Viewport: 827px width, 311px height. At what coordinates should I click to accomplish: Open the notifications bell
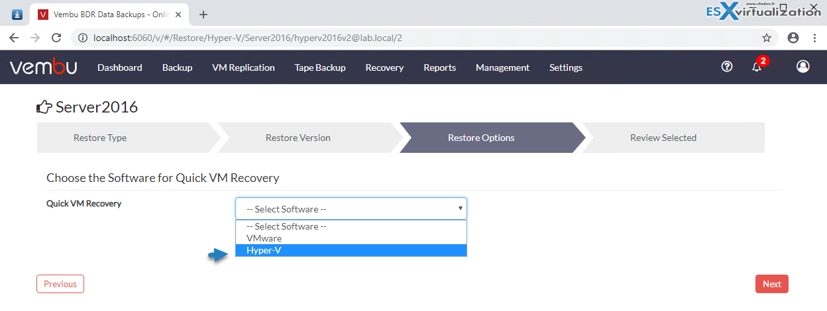pos(757,67)
